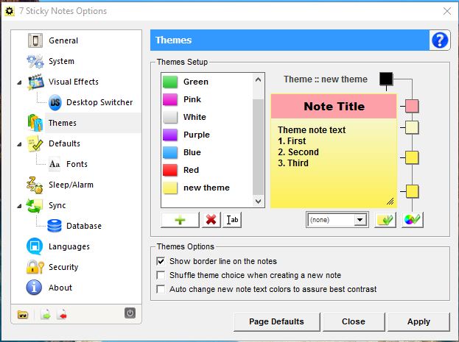Screen dimensions: 459x342
Task: Open the General settings page icon
Action: (x=35, y=40)
